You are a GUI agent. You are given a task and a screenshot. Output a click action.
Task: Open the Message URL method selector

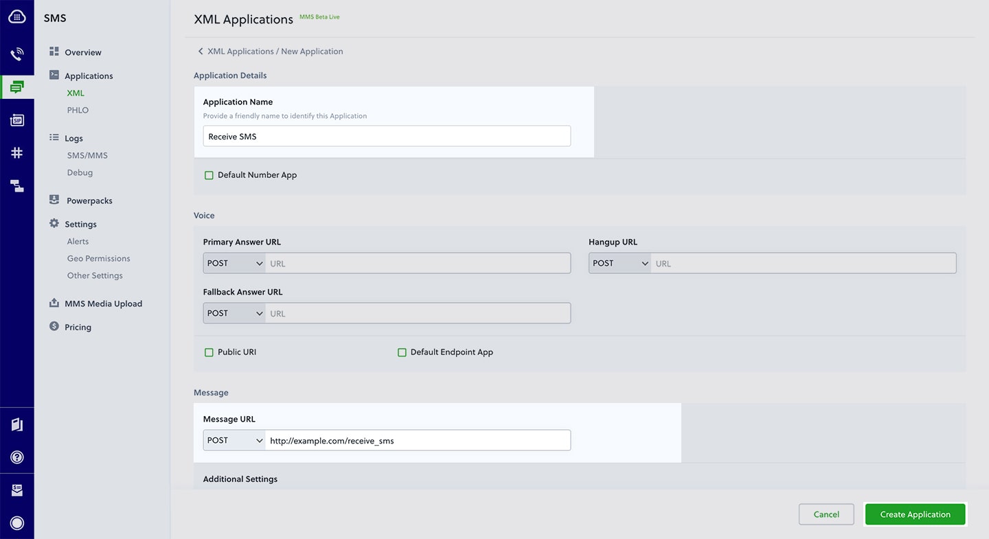click(234, 439)
